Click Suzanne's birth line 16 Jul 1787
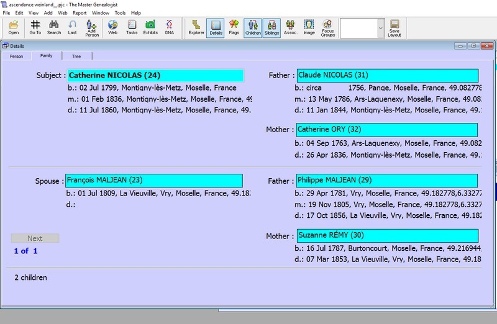 388,248
